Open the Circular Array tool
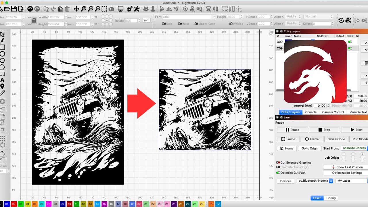 coord(2,145)
